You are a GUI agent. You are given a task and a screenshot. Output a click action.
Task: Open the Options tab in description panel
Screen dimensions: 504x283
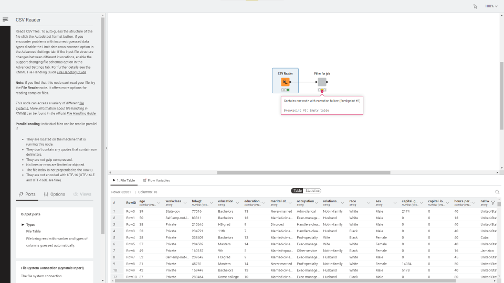[55, 194]
